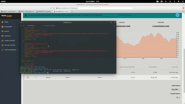The image size is (185, 104).
Task: Open the Applications menu in top panel
Action: (3, 1)
